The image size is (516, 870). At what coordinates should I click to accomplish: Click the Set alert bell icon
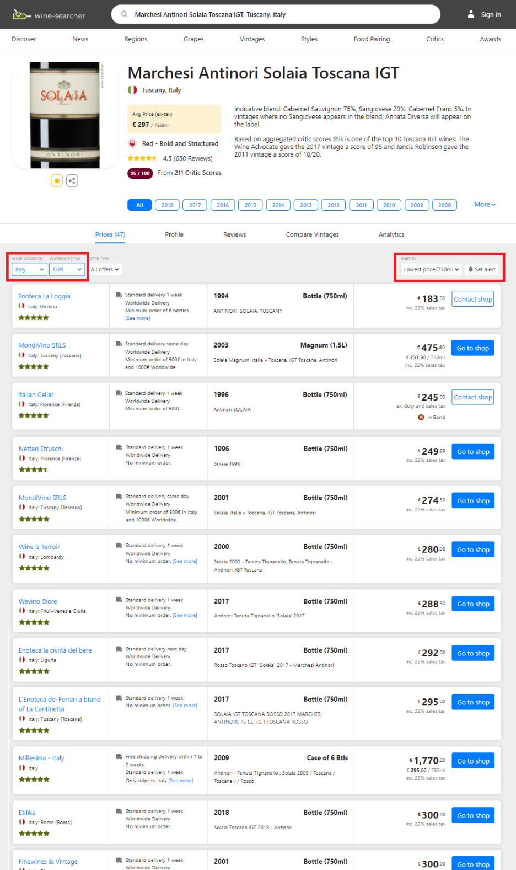tap(470, 269)
